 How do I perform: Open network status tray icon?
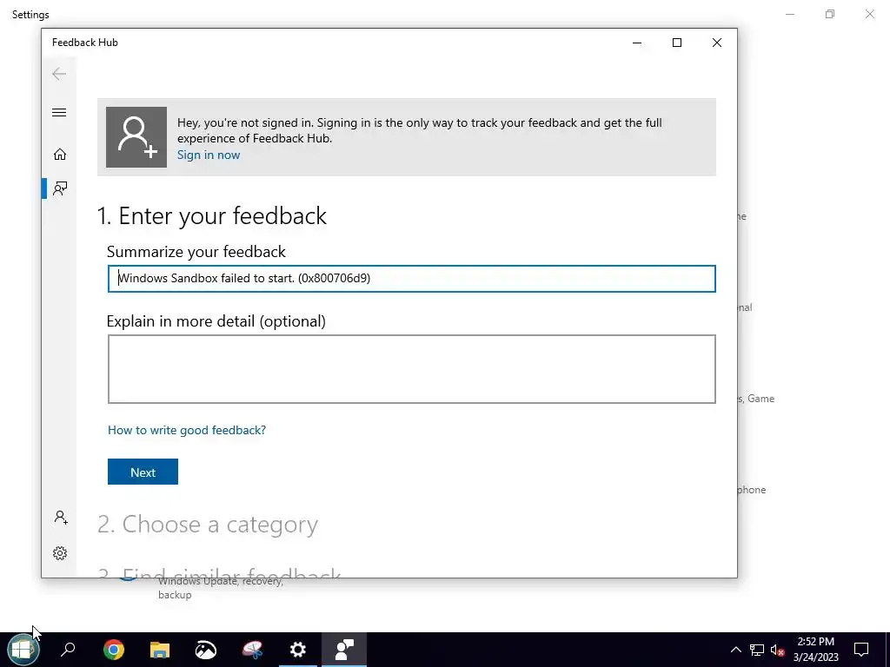pyautogui.click(x=757, y=650)
